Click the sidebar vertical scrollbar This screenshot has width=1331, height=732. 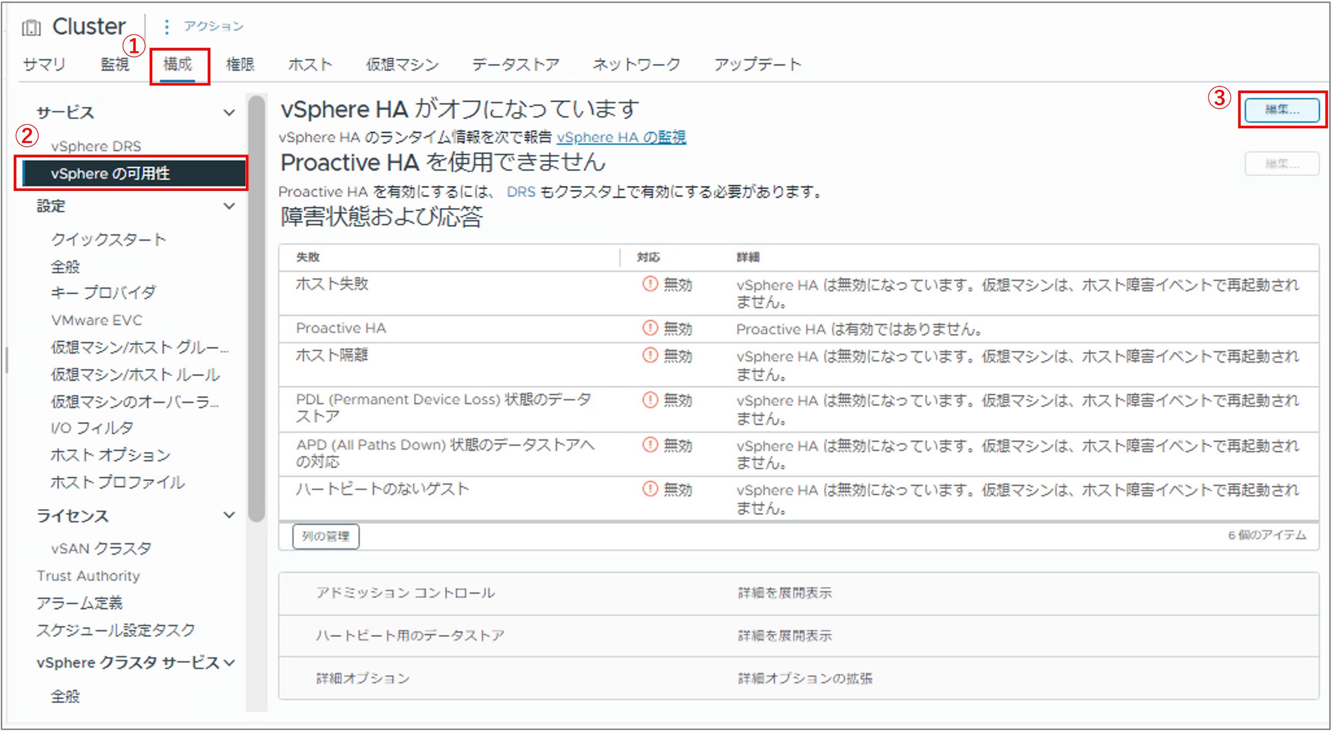pos(256,309)
